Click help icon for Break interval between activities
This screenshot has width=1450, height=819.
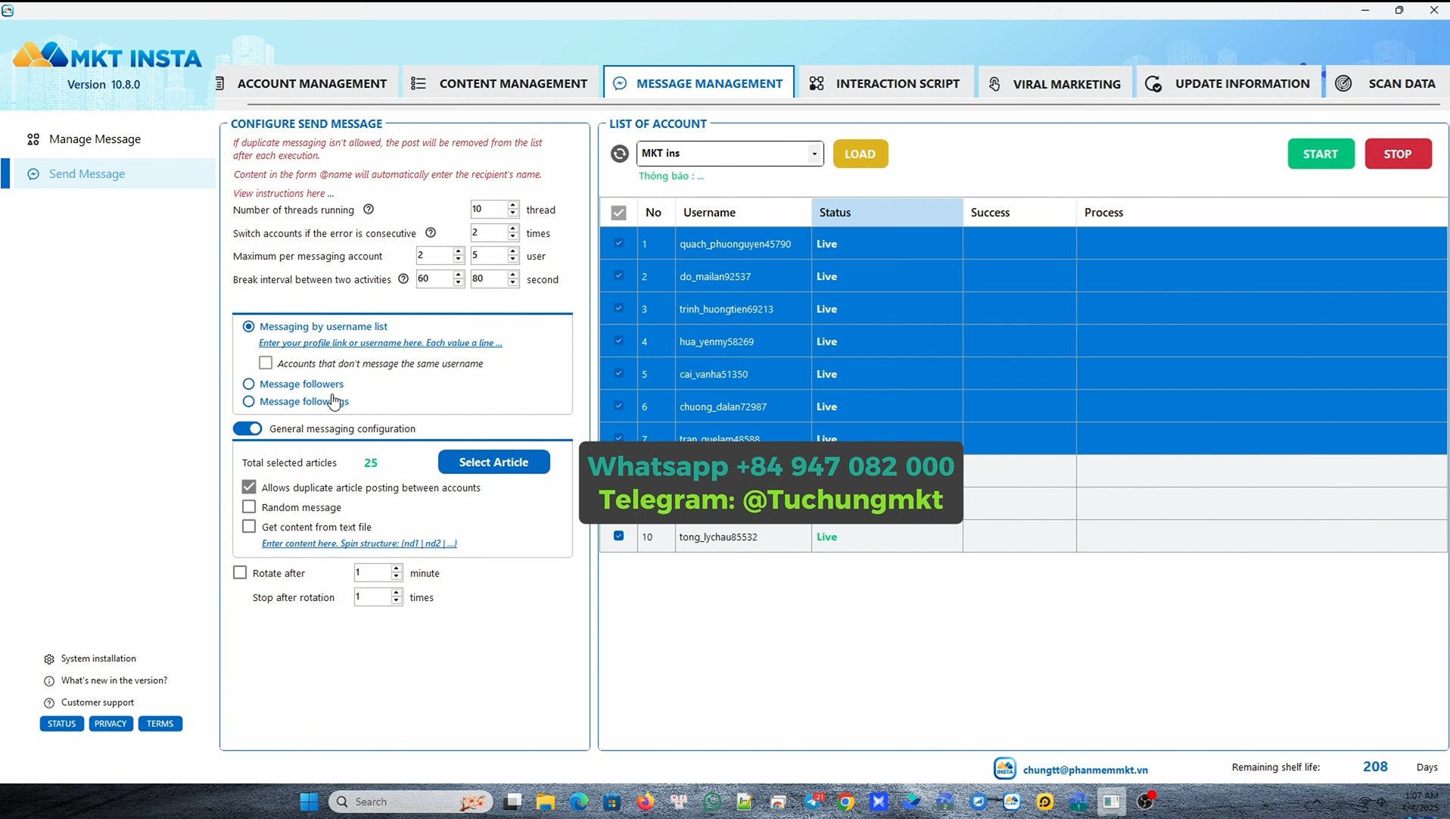click(403, 279)
